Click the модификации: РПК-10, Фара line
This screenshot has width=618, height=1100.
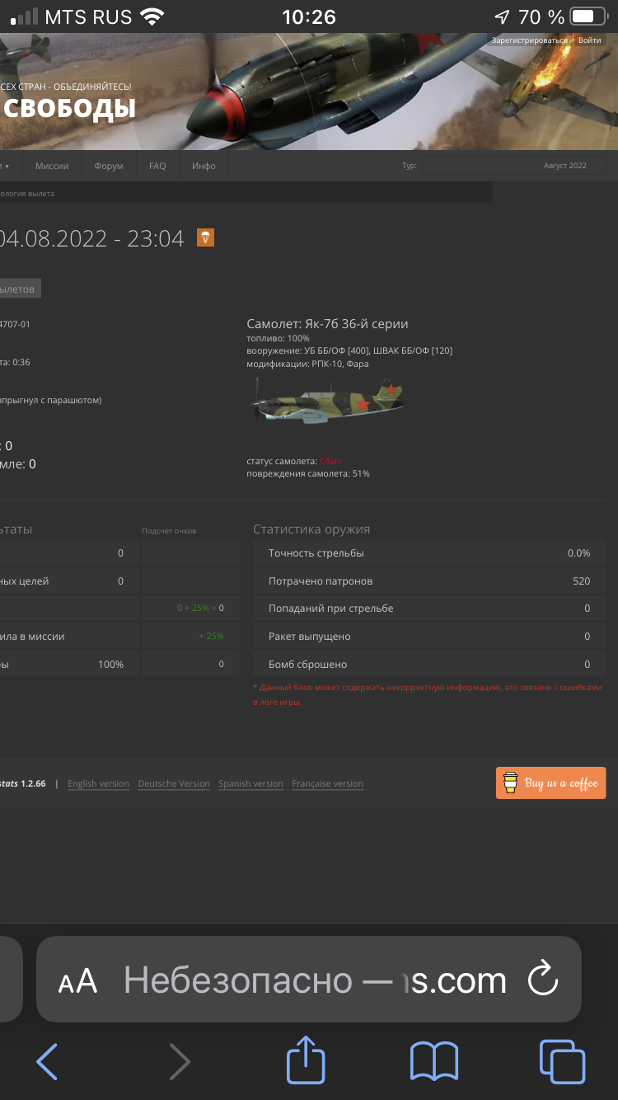click(x=307, y=364)
